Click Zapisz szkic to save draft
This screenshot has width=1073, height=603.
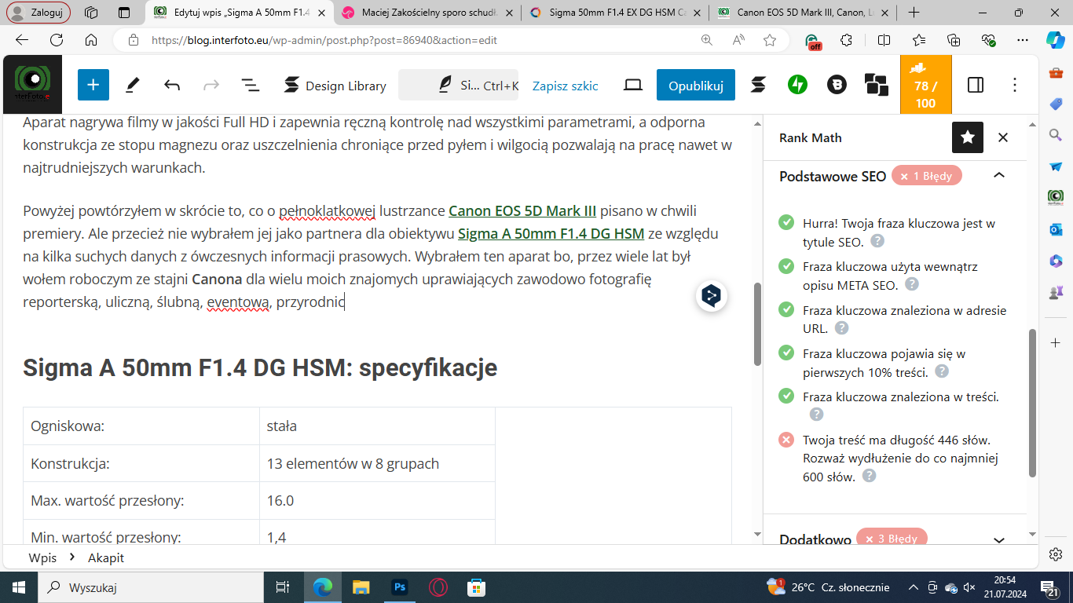[566, 86]
